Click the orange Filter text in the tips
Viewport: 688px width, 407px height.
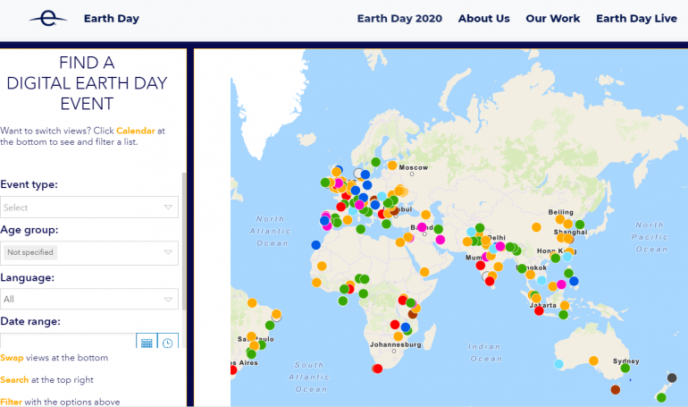12,402
